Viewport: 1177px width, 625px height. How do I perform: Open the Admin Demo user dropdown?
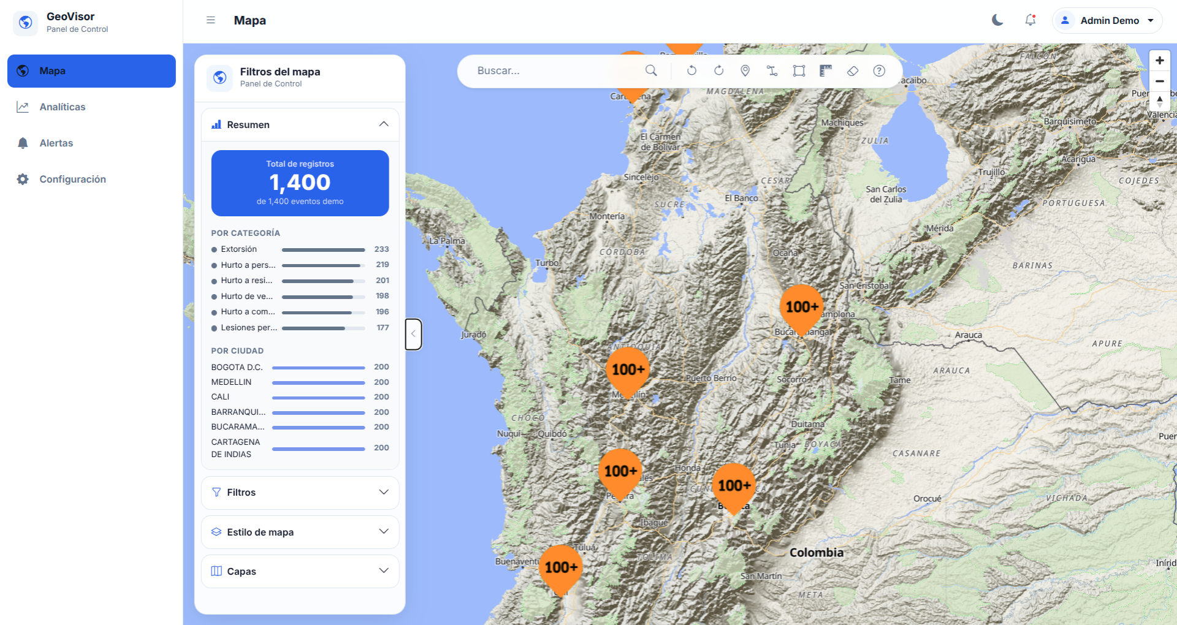pyautogui.click(x=1107, y=20)
